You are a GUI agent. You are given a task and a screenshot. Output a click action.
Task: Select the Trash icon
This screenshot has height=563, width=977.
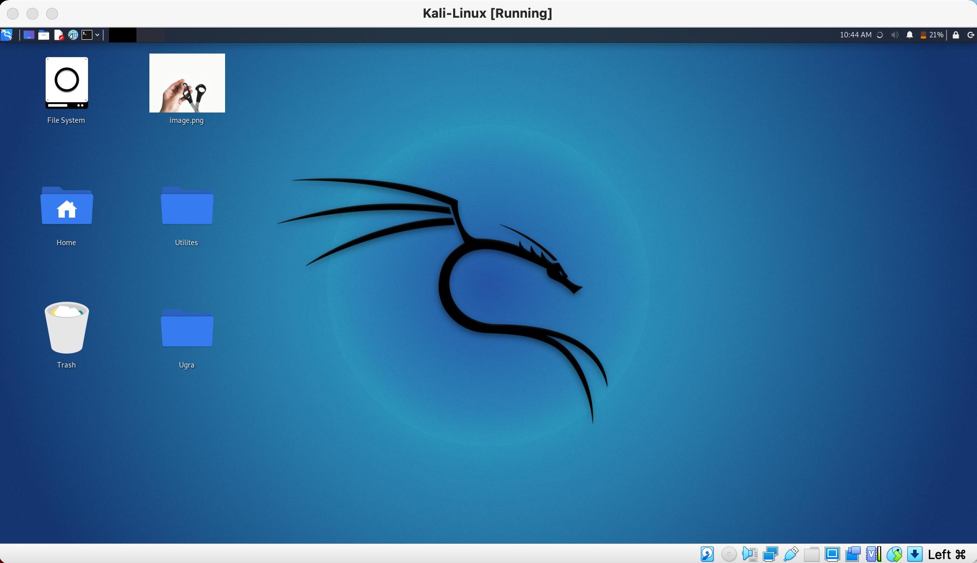67,327
